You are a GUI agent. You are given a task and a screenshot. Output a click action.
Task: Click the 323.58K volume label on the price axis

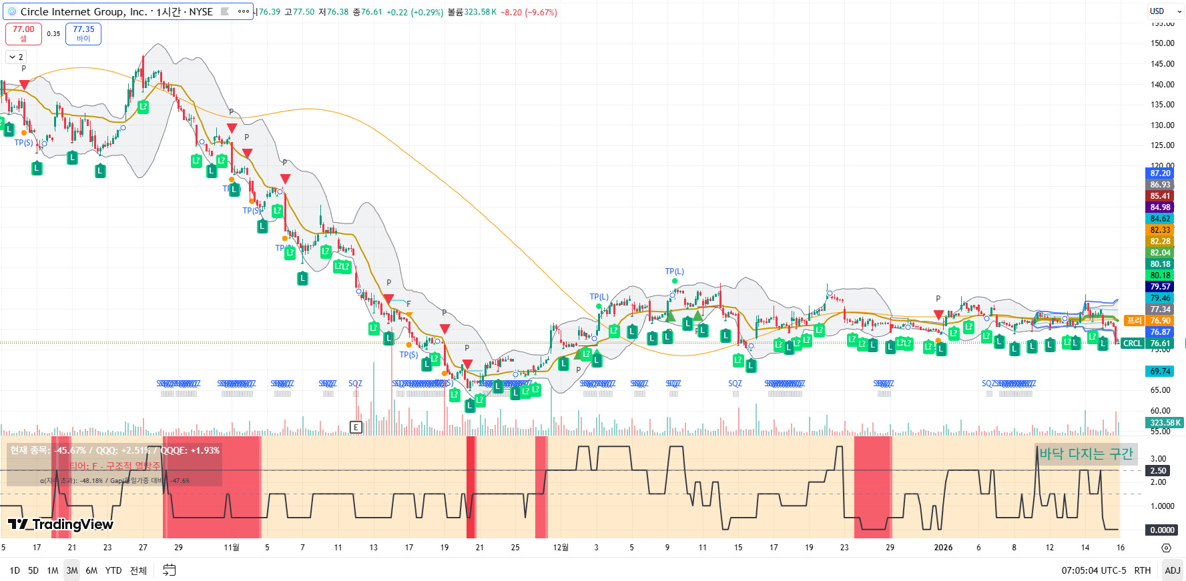coord(1165,422)
